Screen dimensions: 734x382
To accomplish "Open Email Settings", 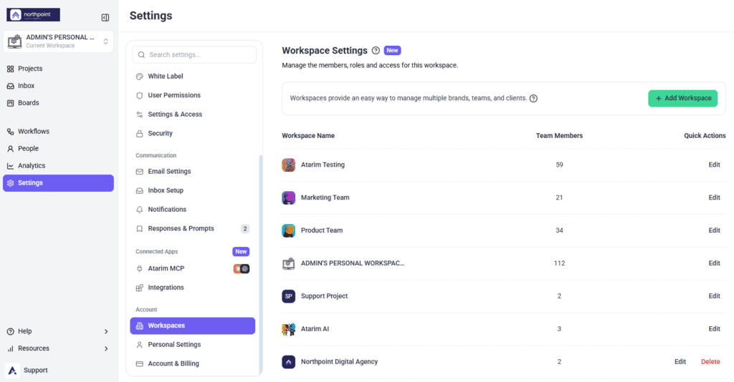I will coord(169,172).
